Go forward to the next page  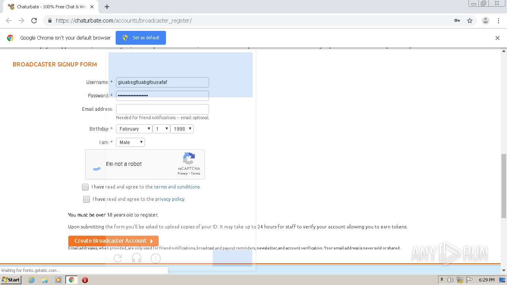click(x=21, y=21)
